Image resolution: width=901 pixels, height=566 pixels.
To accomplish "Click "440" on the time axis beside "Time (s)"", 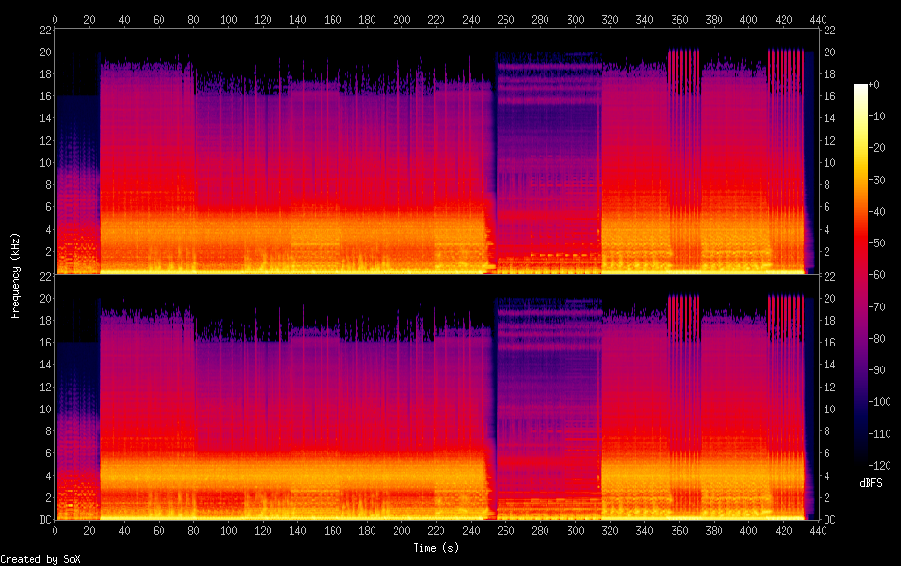I will coord(818,531).
